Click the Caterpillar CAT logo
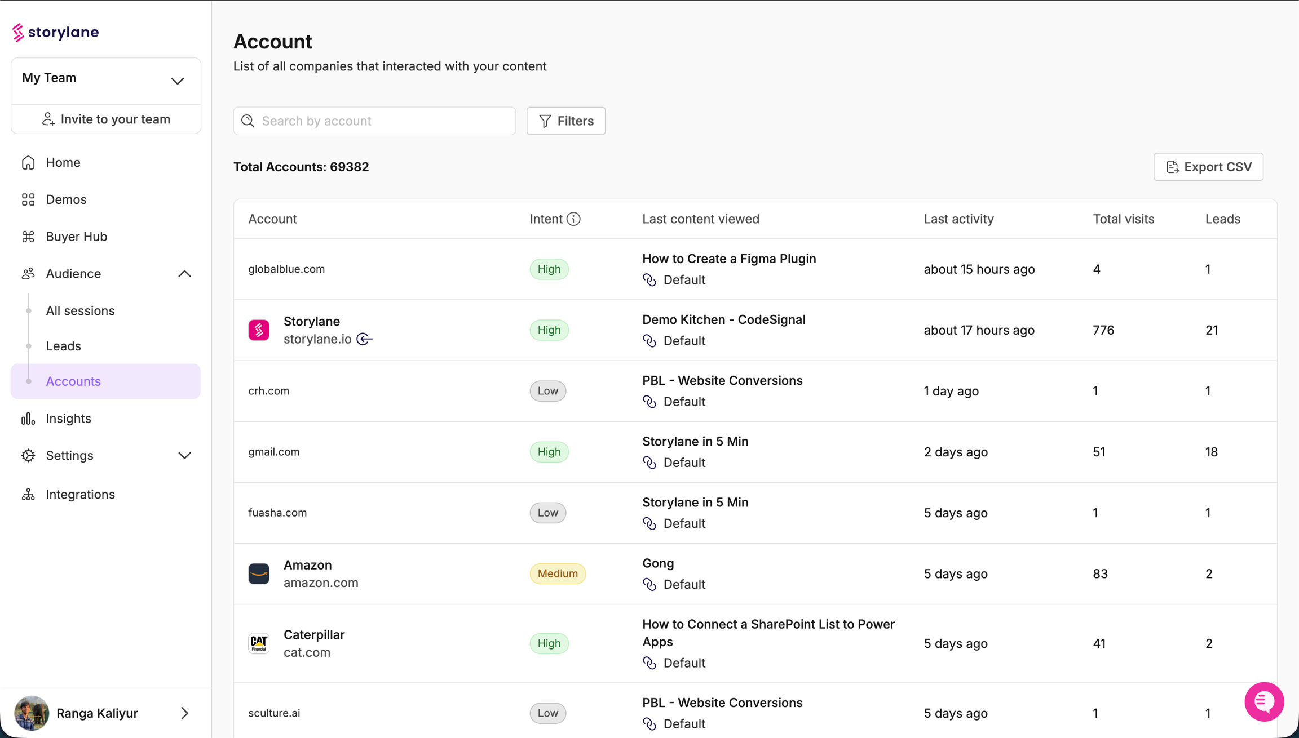Viewport: 1299px width, 738px height. pyautogui.click(x=259, y=643)
